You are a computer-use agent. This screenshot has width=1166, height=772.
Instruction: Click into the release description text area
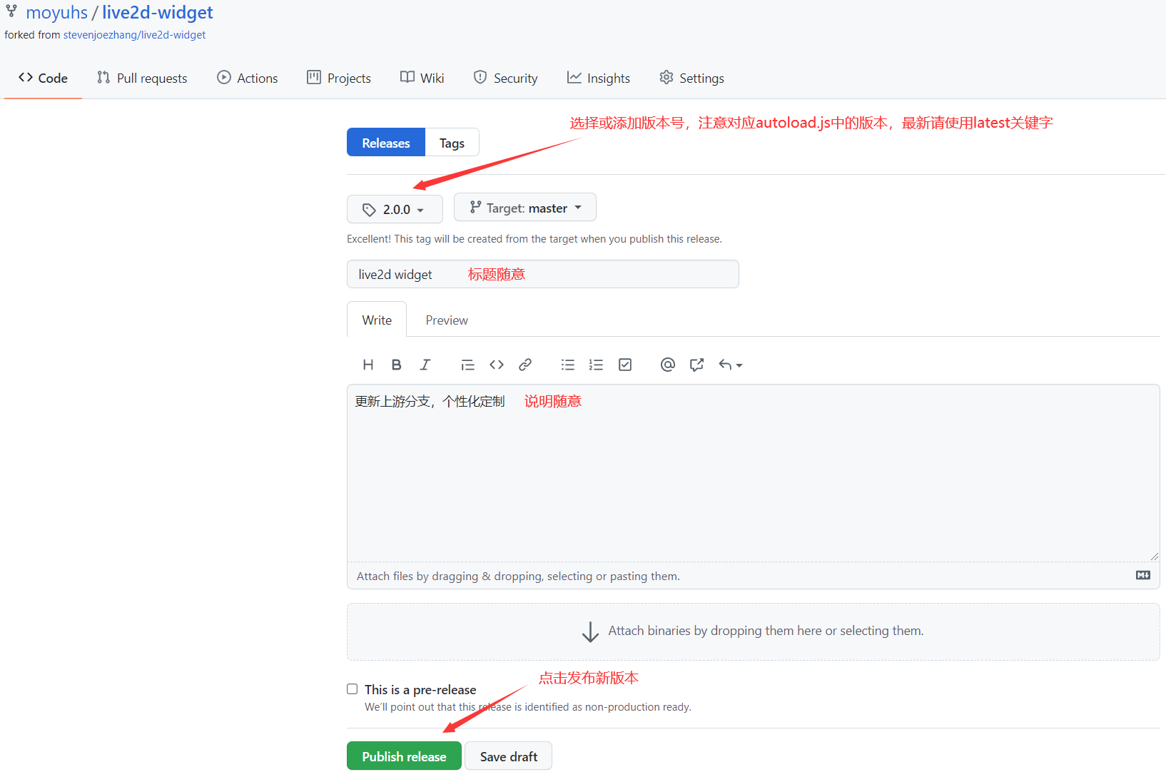click(x=754, y=474)
